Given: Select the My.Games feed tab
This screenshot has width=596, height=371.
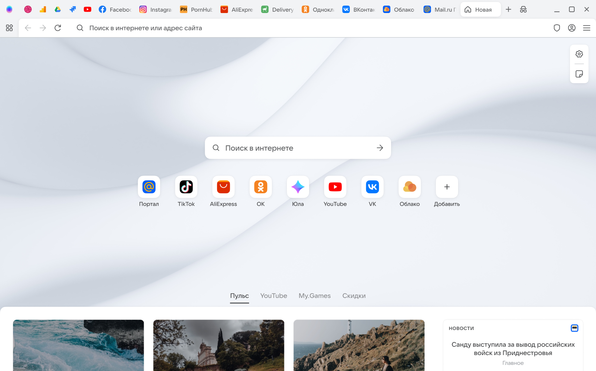Looking at the screenshot, I should 315,296.
